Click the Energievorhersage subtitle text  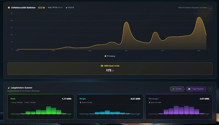tap(23, 91)
